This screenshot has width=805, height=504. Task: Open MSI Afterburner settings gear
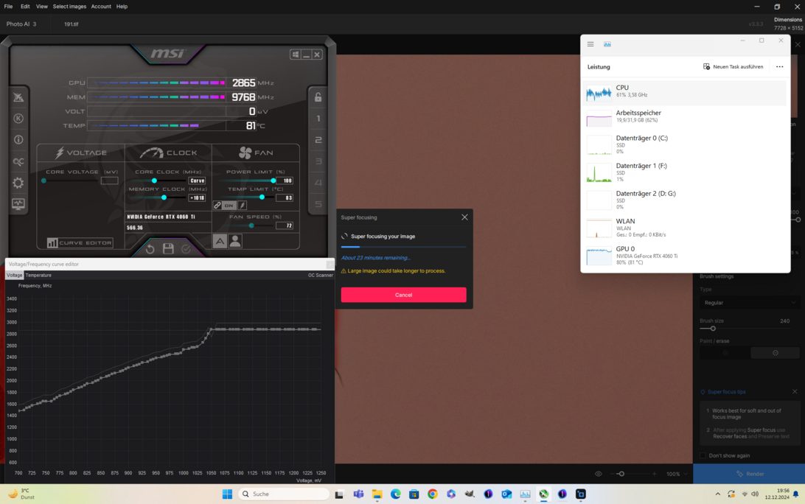coord(18,183)
